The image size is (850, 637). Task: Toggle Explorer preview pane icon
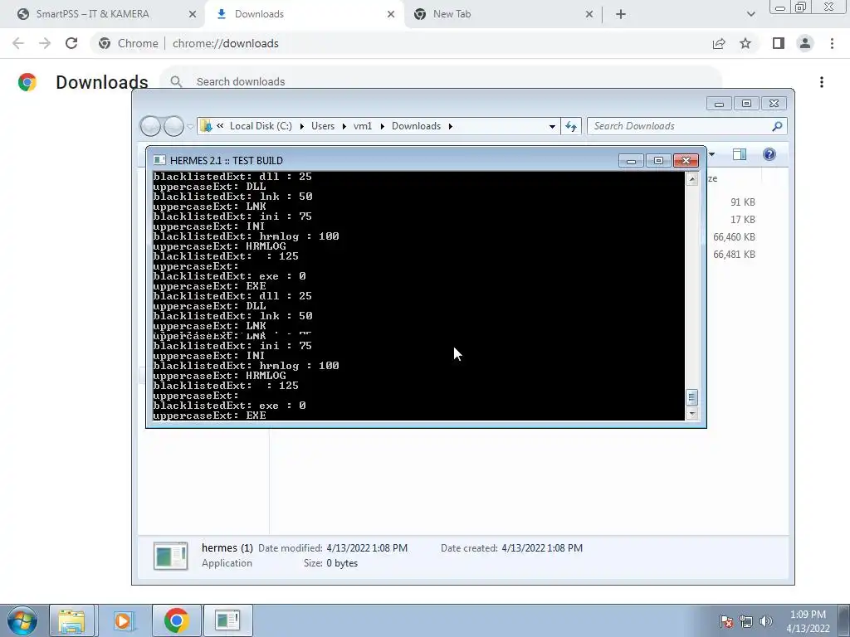pyautogui.click(x=740, y=154)
